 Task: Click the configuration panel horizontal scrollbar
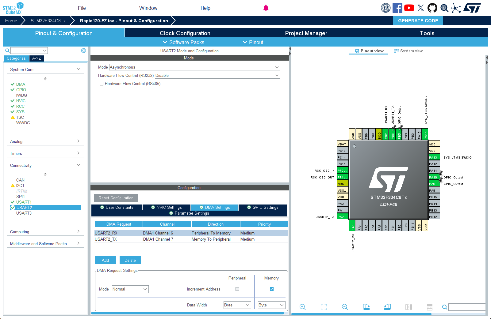coord(187,313)
